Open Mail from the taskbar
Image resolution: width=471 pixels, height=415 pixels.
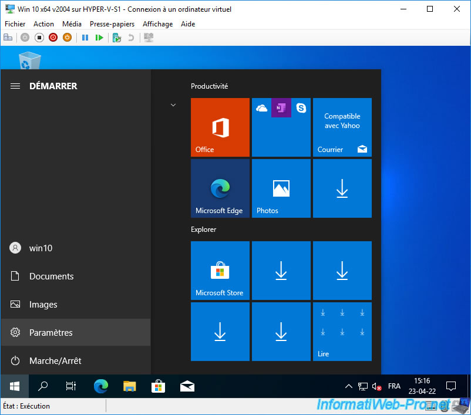[x=187, y=386]
